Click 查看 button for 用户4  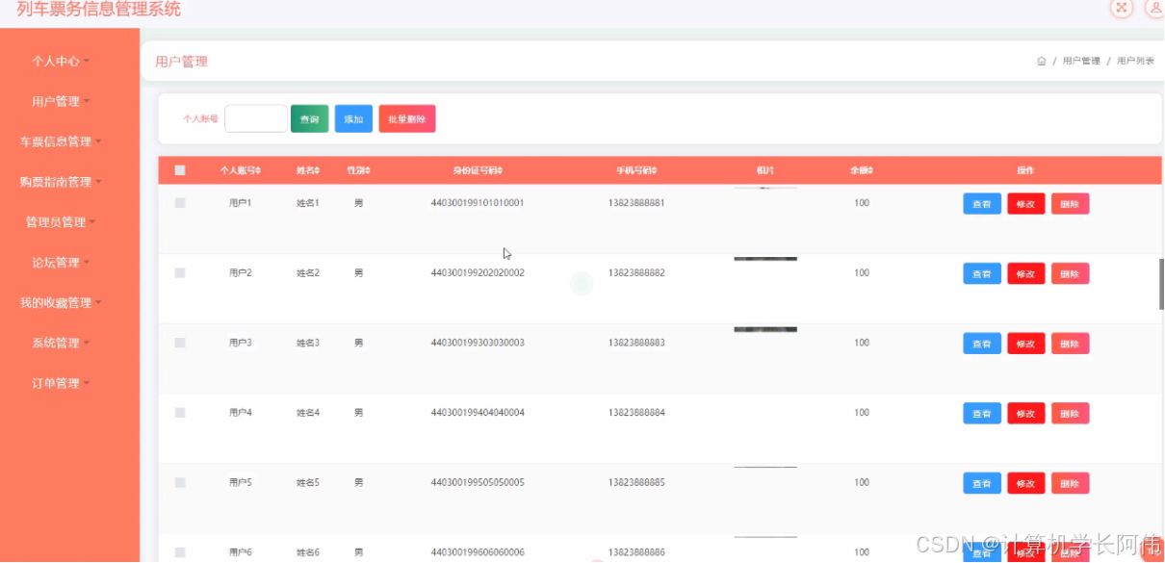point(982,413)
